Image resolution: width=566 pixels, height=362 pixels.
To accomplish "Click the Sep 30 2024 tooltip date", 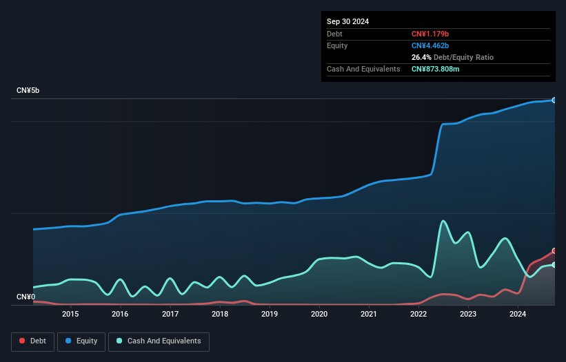I will (x=347, y=21).
